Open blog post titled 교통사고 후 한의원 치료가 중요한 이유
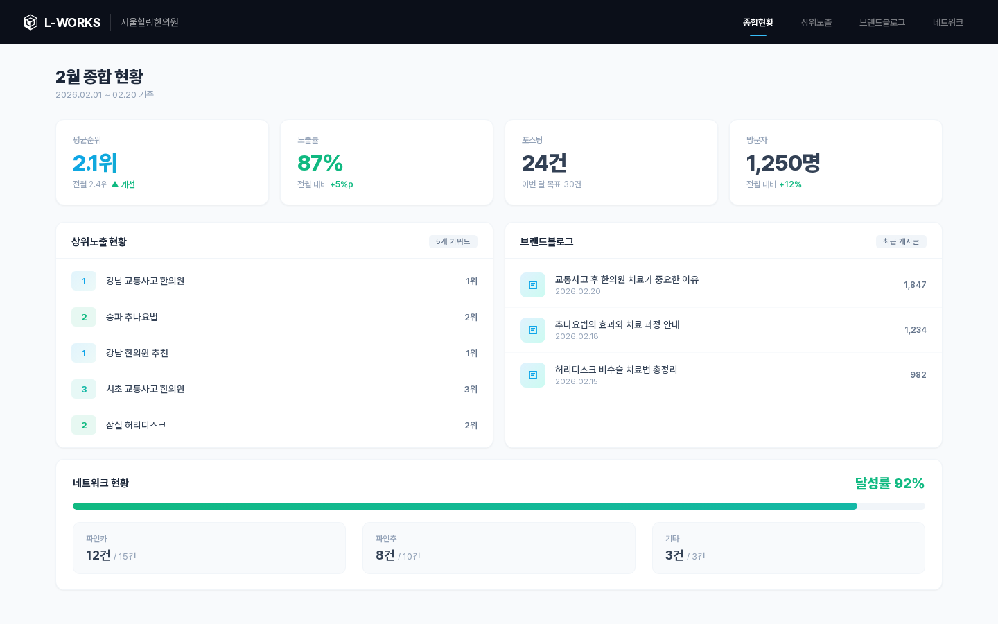Viewport: 998px width, 624px height. click(627, 279)
